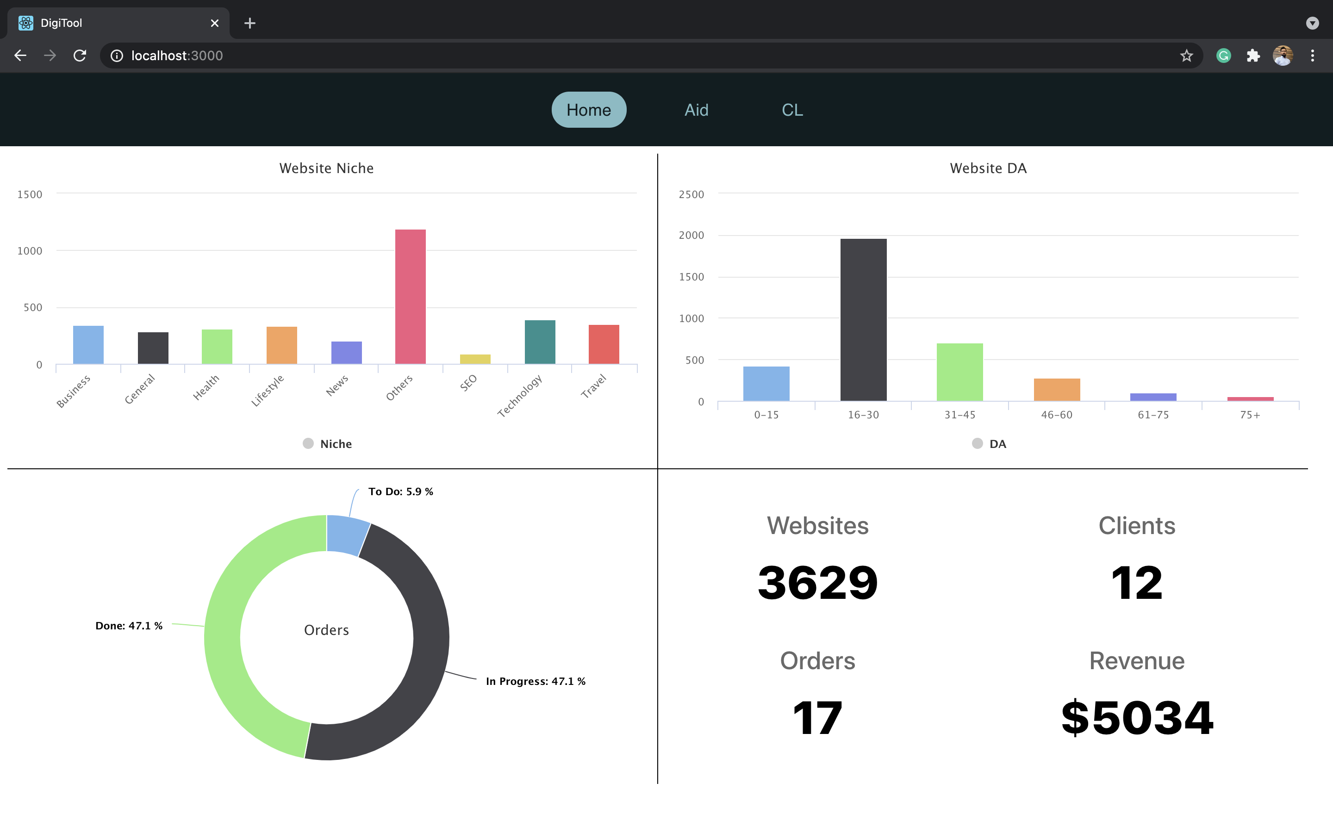Navigate to the Aid page

tap(696, 110)
